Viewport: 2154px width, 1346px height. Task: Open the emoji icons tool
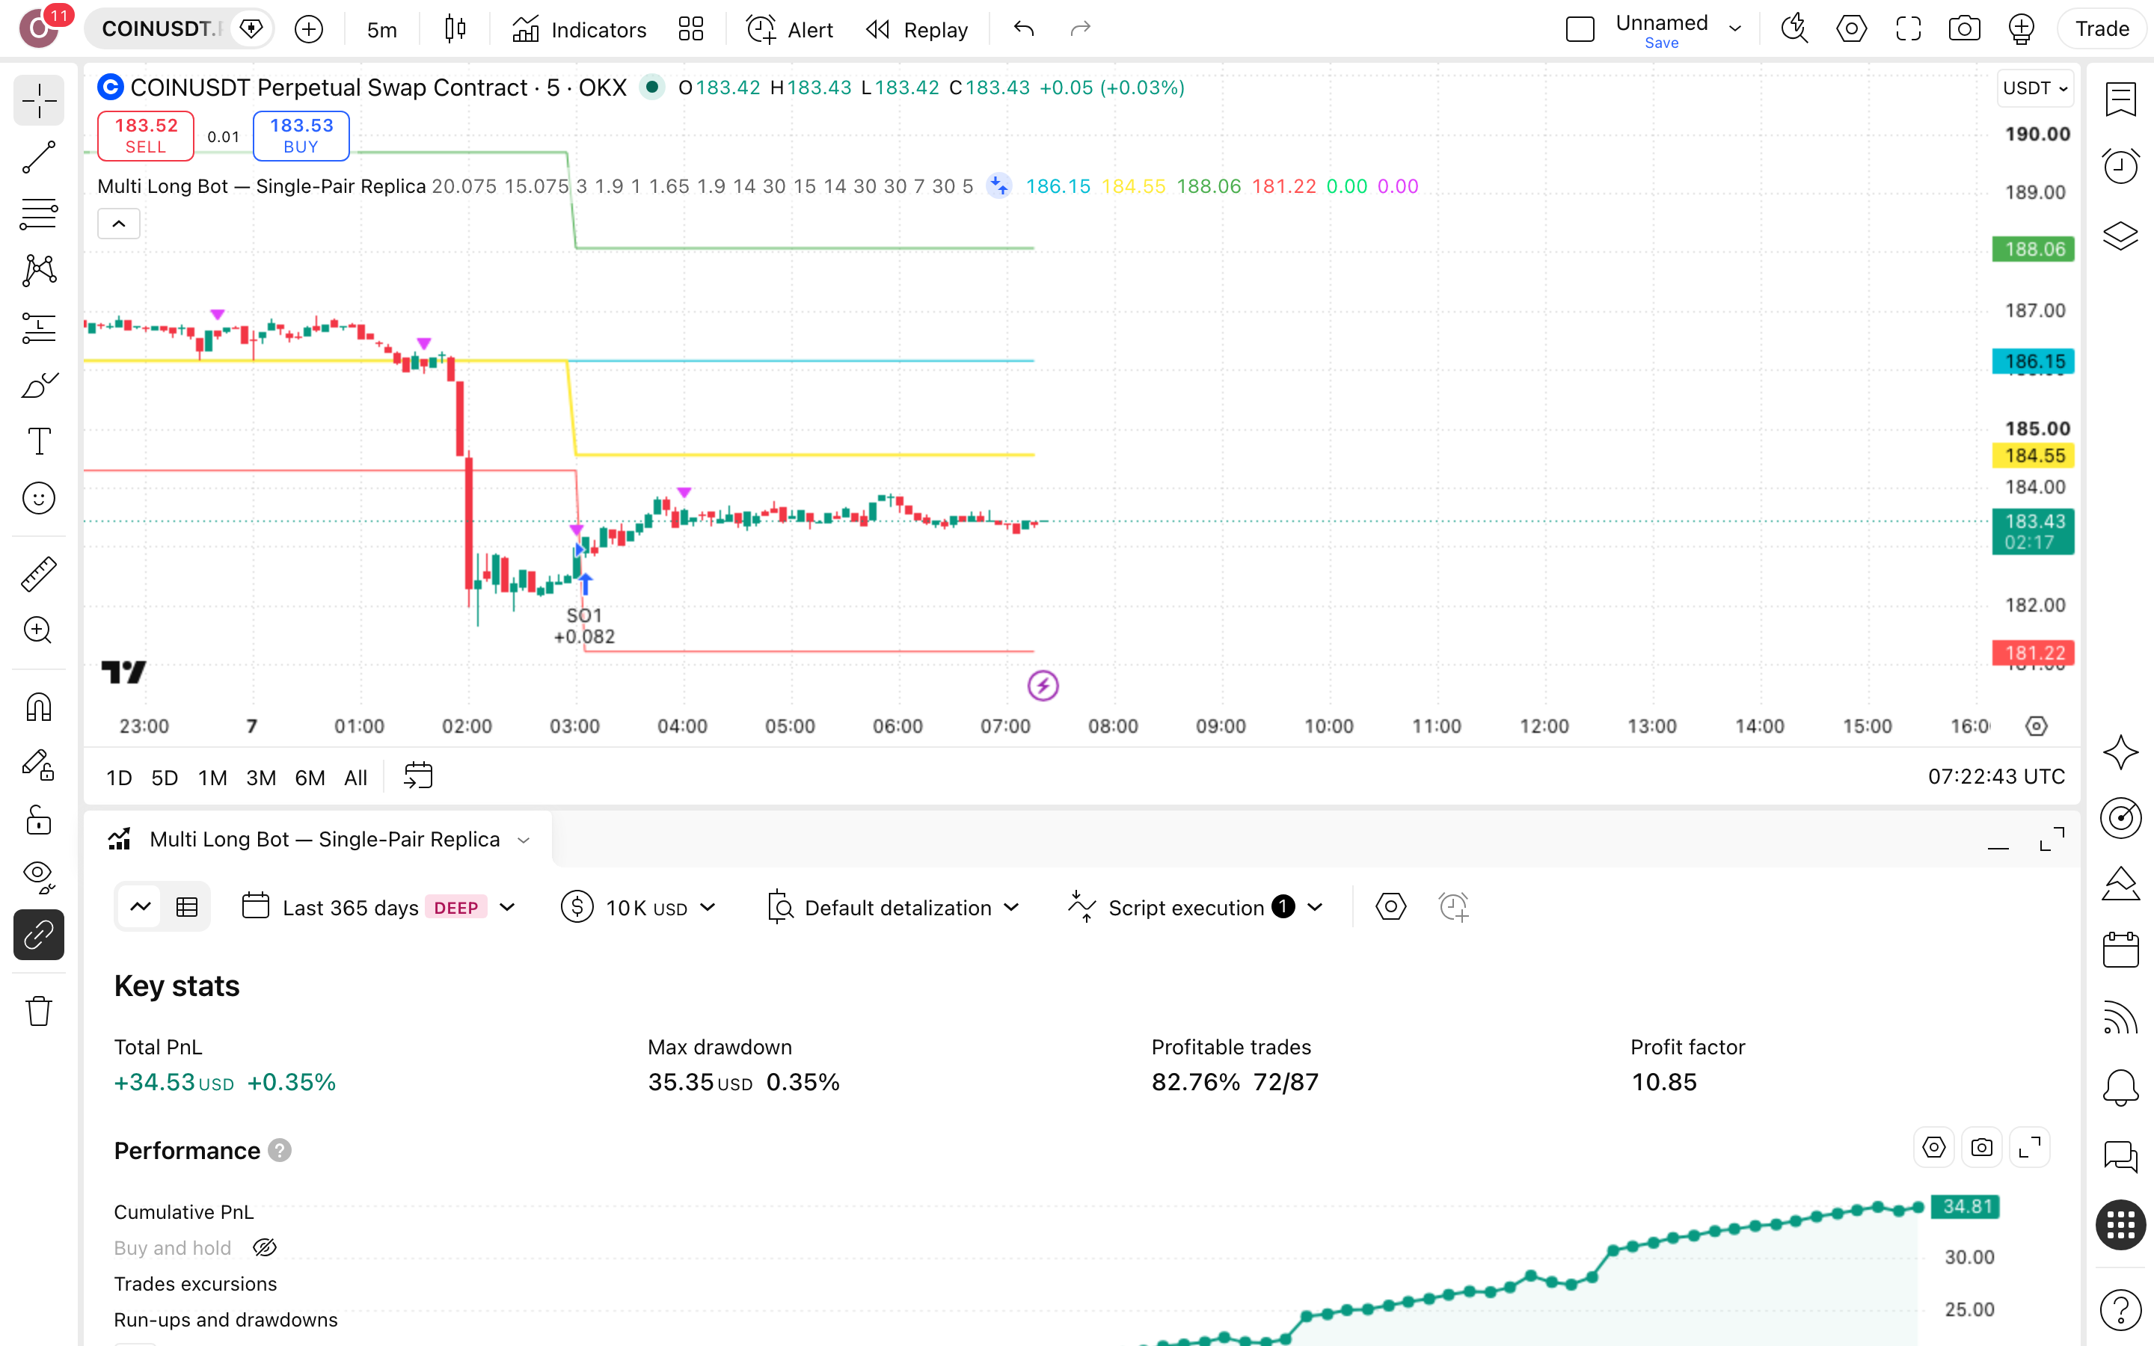pyautogui.click(x=38, y=499)
